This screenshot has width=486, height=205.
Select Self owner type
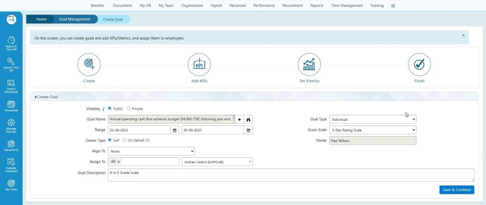pos(110,140)
